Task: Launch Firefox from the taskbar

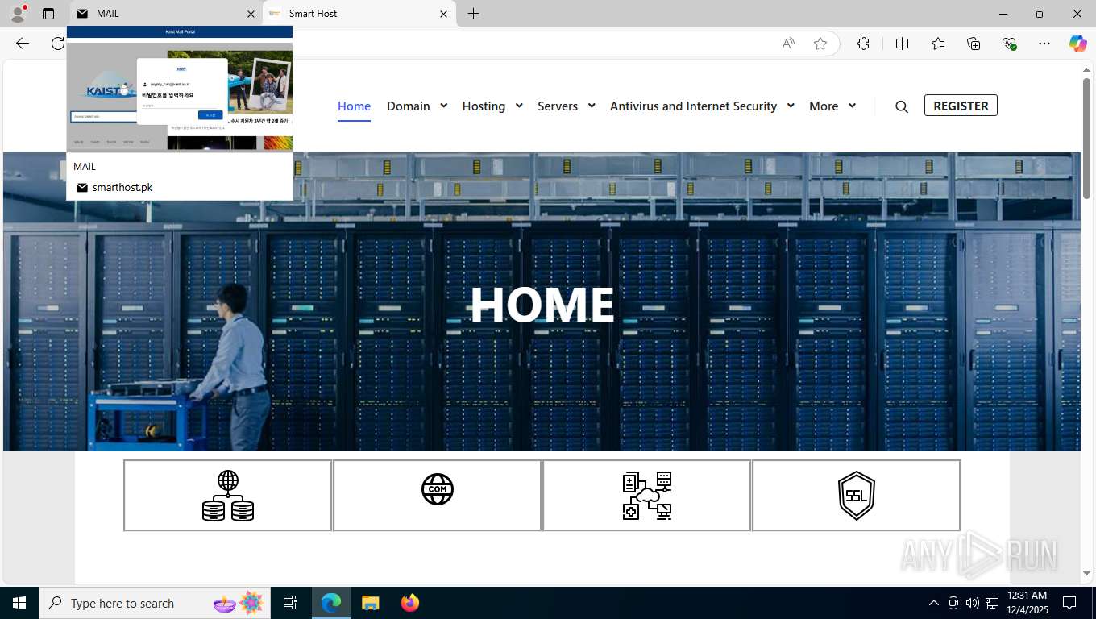Action: point(410,603)
